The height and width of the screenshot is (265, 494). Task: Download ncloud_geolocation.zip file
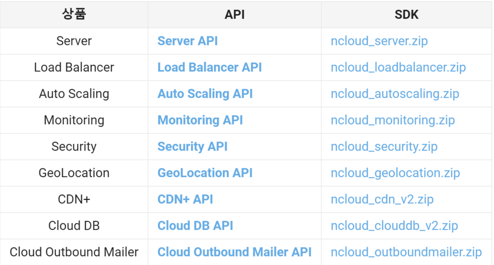(x=395, y=173)
